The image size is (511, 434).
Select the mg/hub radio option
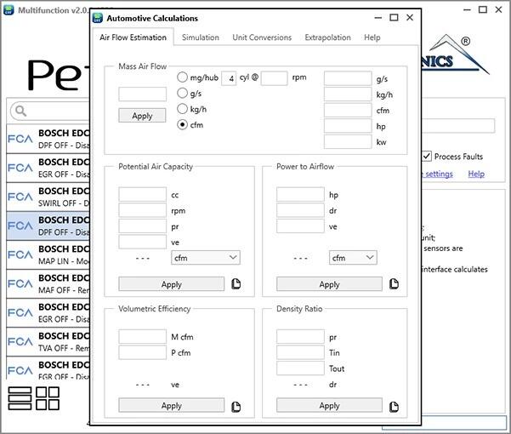tap(182, 77)
